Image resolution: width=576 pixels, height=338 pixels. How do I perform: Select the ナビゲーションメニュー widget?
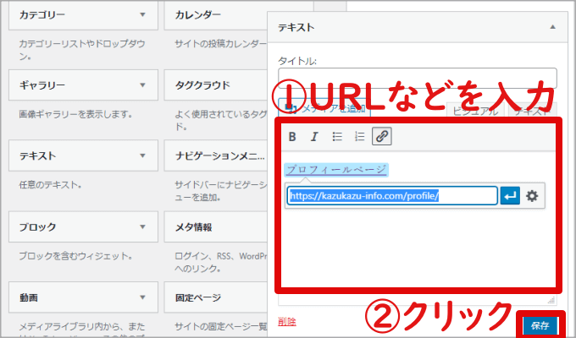pos(216,155)
